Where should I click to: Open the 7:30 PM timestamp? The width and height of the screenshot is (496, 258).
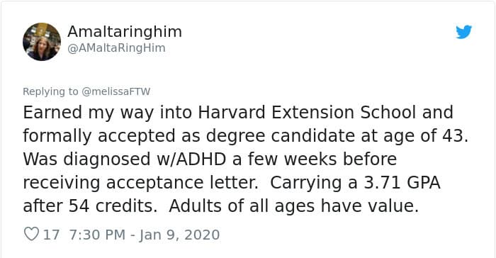97,235
